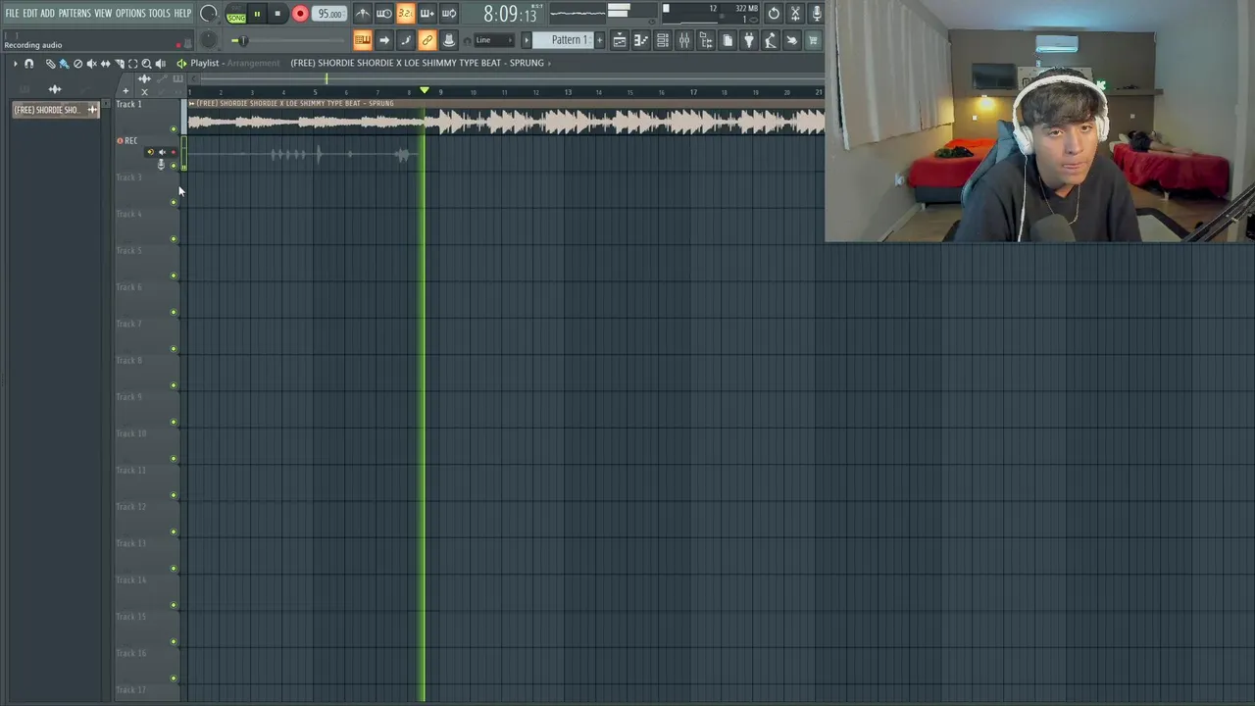Image resolution: width=1255 pixels, height=706 pixels.
Task: Select the Slice tool
Action: (x=119, y=64)
